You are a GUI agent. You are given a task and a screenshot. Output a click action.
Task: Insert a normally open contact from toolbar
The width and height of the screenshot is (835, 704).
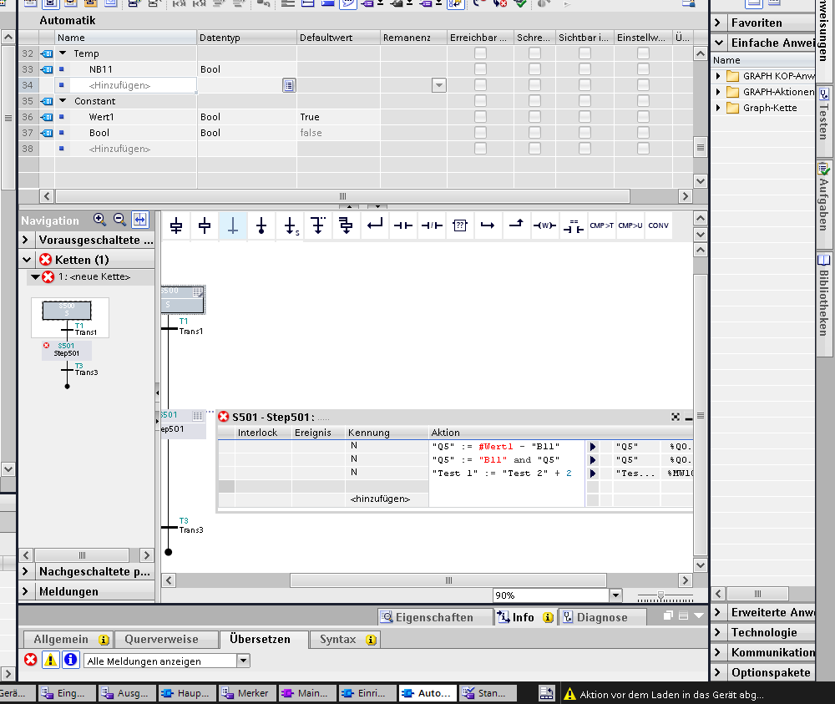click(403, 225)
